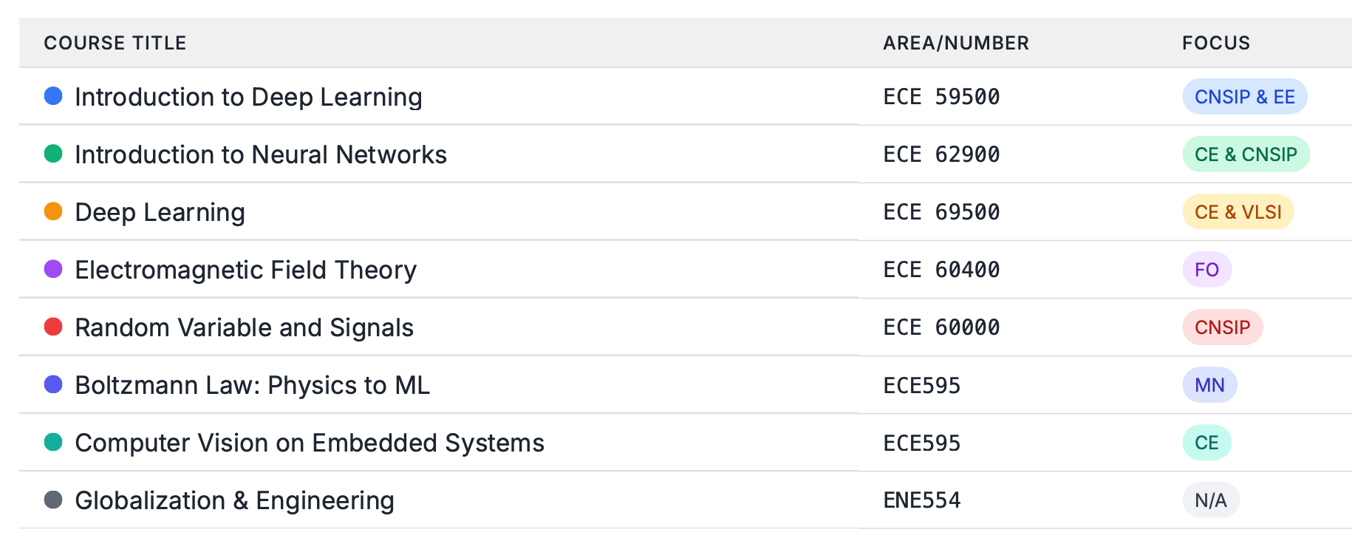This screenshot has height=538, width=1352.
Task: Select the COURSE TITLE column header
Action: [115, 43]
